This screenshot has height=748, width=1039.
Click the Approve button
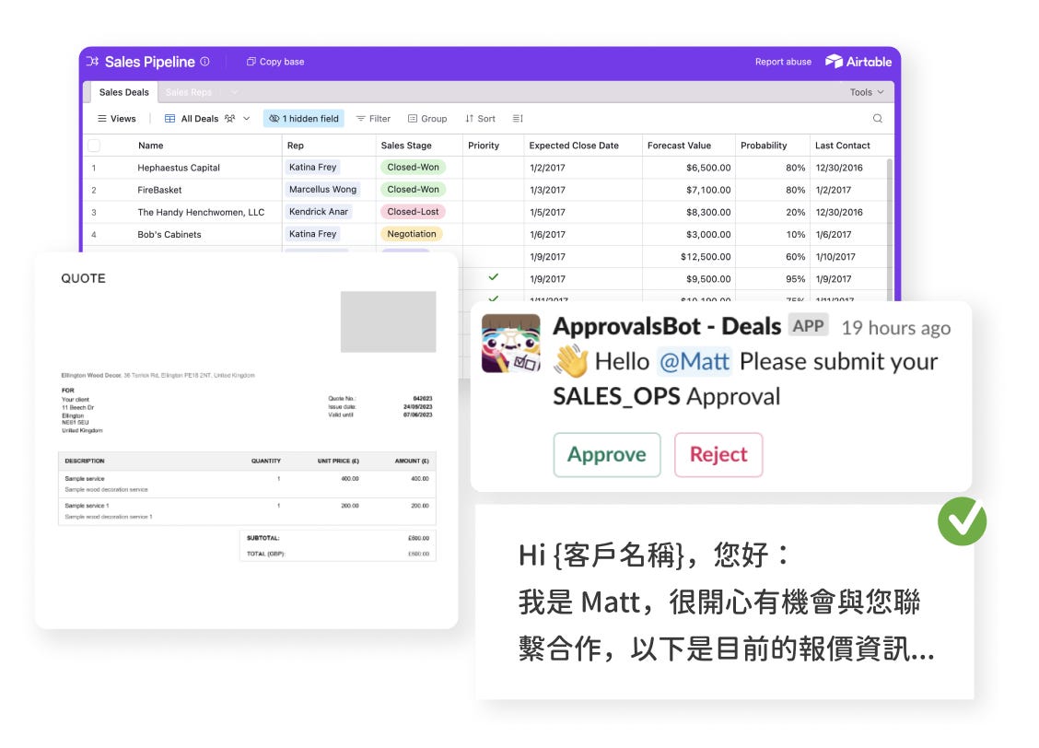(x=607, y=454)
